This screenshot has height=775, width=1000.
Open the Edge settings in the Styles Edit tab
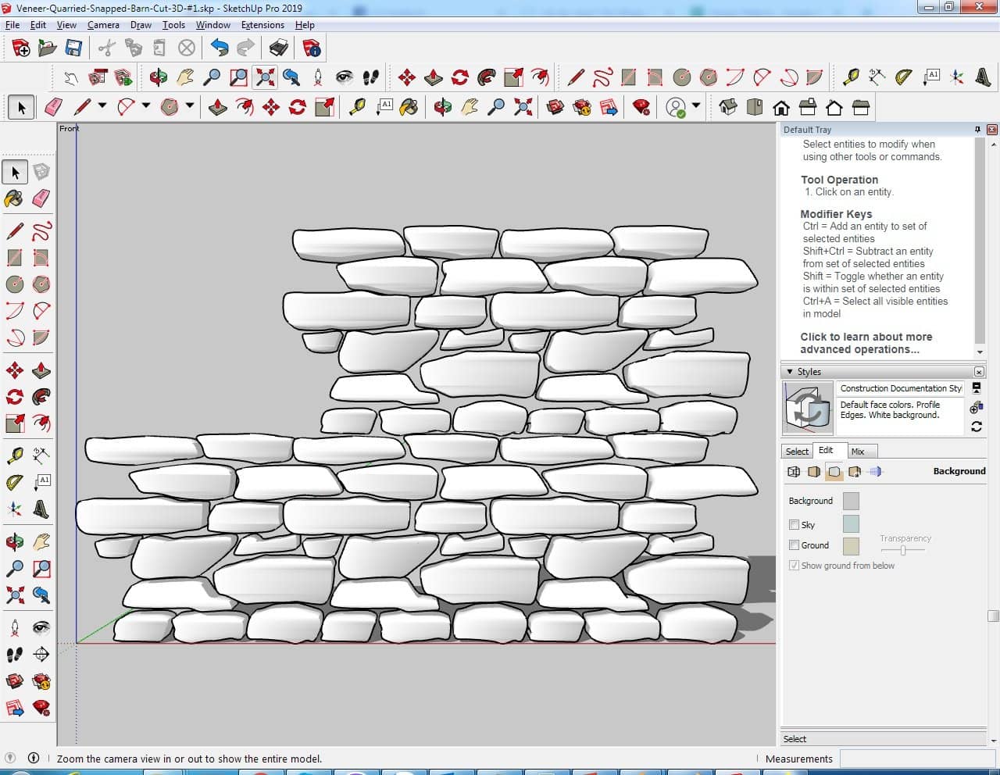(794, 471)
